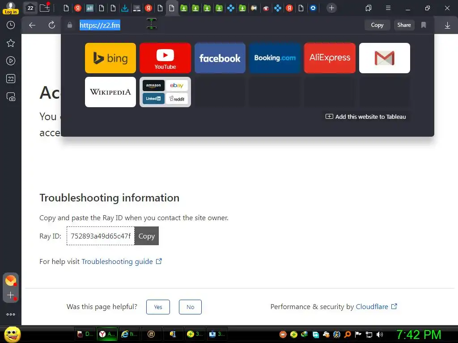Click the smiley Start button on taskbar

tap(12, 334)
